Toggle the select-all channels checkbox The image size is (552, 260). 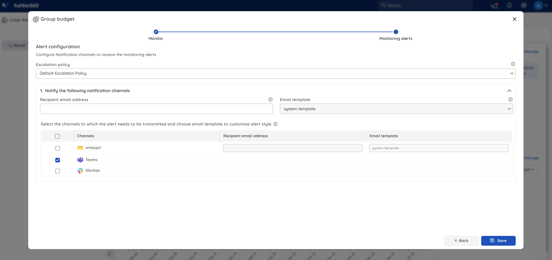[57, 136]
